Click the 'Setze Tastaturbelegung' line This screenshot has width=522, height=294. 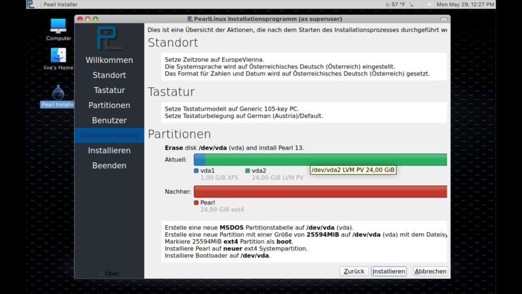244,116
